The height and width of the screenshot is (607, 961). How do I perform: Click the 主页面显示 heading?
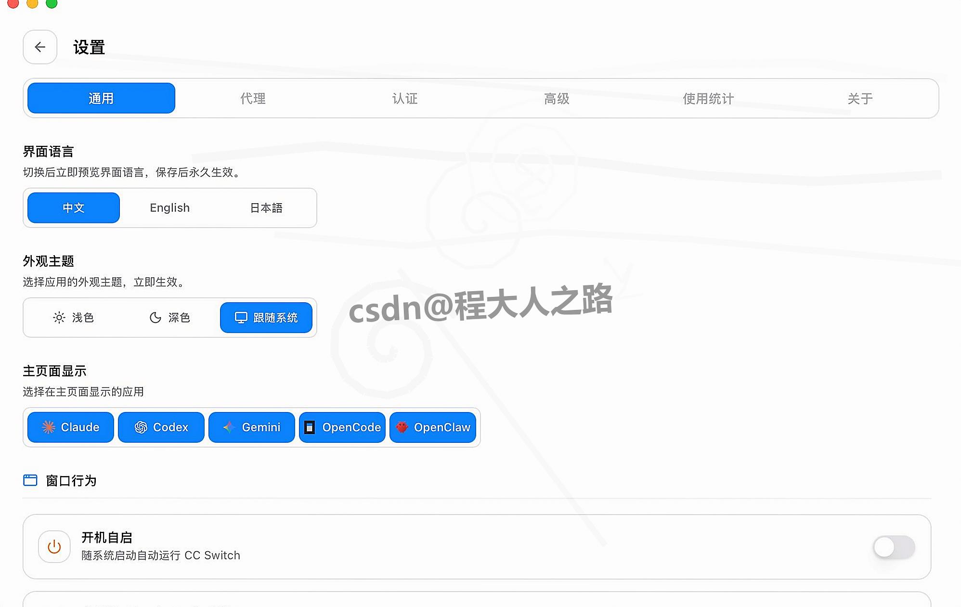pos(54,371)
